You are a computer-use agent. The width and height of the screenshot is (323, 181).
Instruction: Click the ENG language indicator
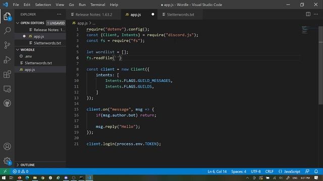(295, 177)
